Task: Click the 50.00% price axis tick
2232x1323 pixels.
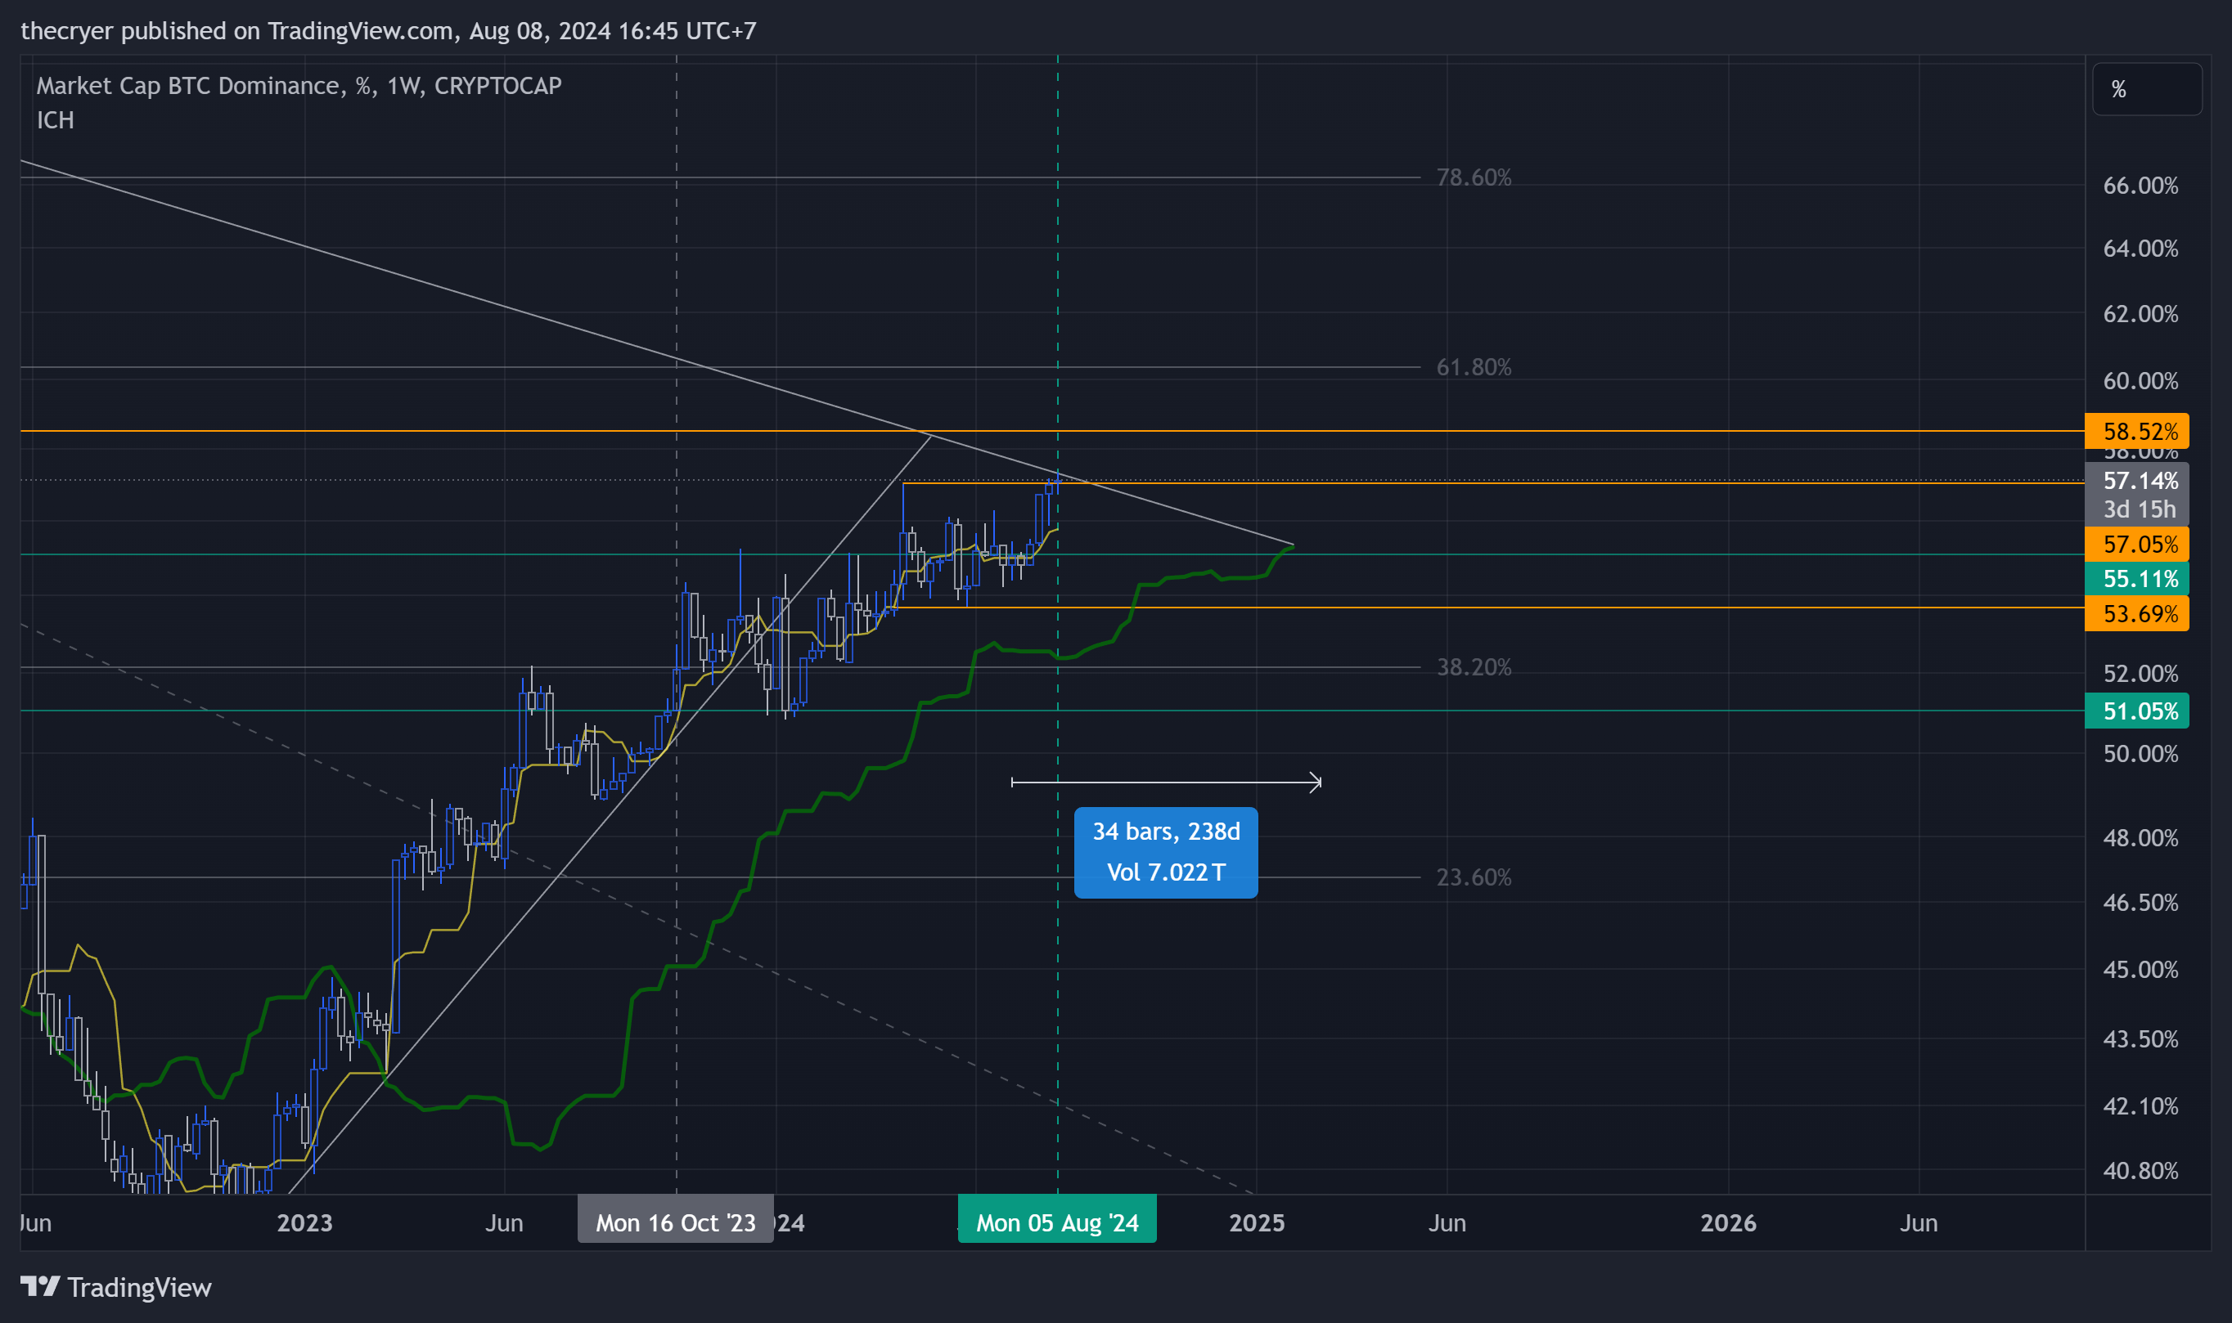Action: coord(2140,753)
